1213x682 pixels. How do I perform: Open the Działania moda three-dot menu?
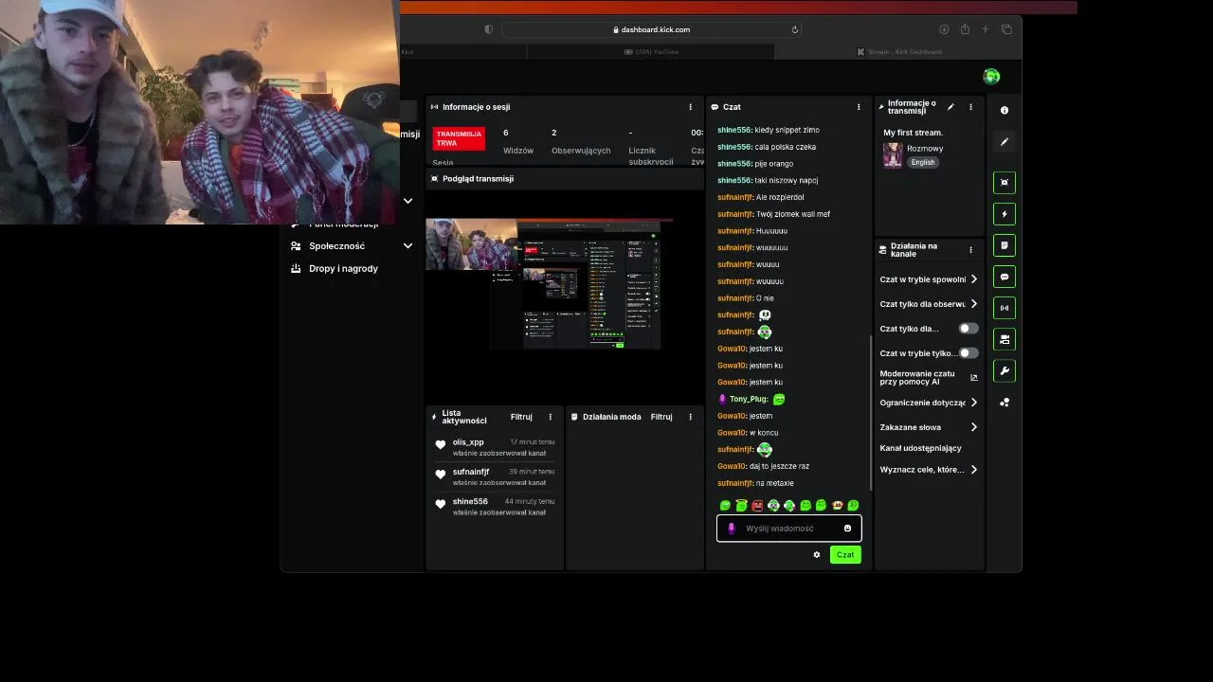690,417
